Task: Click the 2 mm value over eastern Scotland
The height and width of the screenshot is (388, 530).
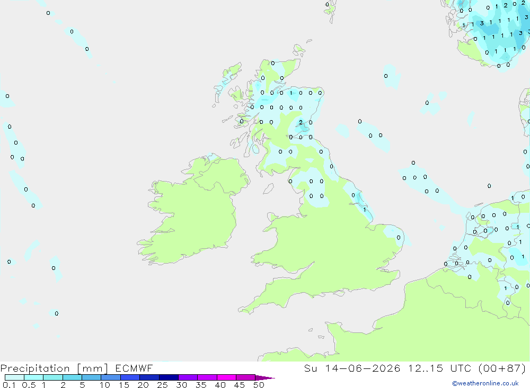Action: 301,122
